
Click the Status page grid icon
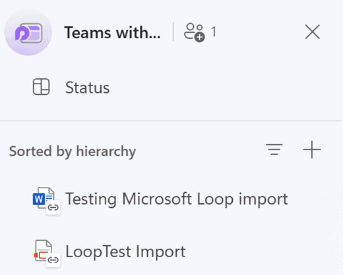click(41, 87)
